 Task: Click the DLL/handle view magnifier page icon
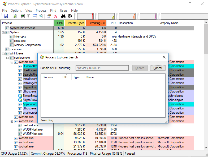click(x=41, y=16)
